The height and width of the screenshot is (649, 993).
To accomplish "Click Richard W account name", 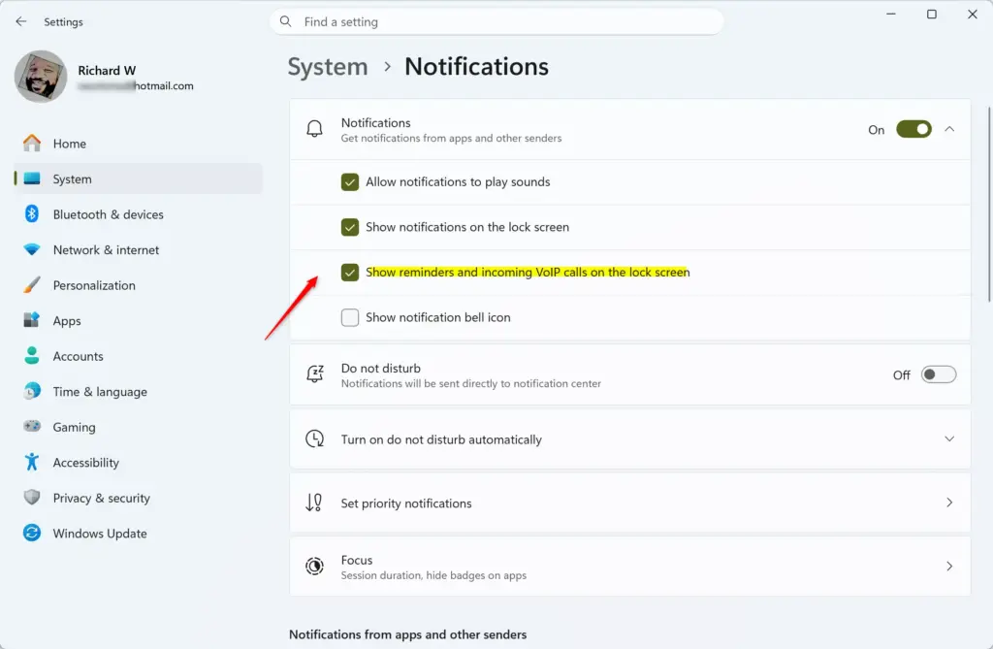I will coord(107,71).
